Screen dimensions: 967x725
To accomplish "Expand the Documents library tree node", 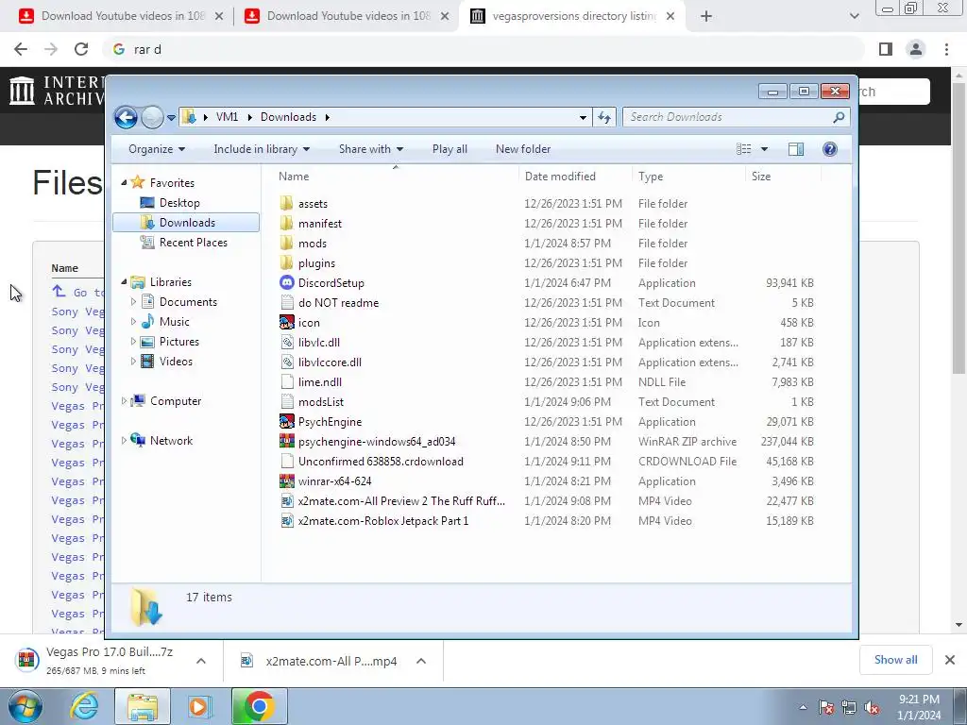I will pos(133,302).
